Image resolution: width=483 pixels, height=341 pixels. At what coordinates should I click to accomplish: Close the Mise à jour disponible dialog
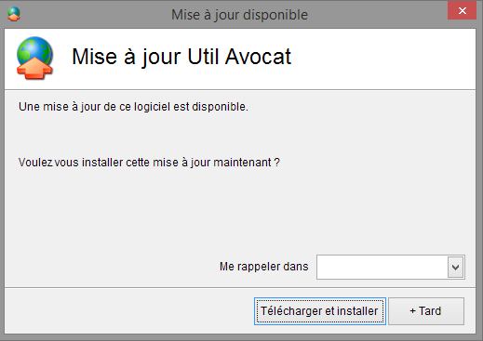click(462, 11)
